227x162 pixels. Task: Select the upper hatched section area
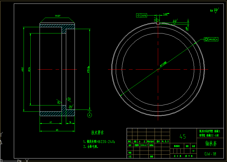57,27
